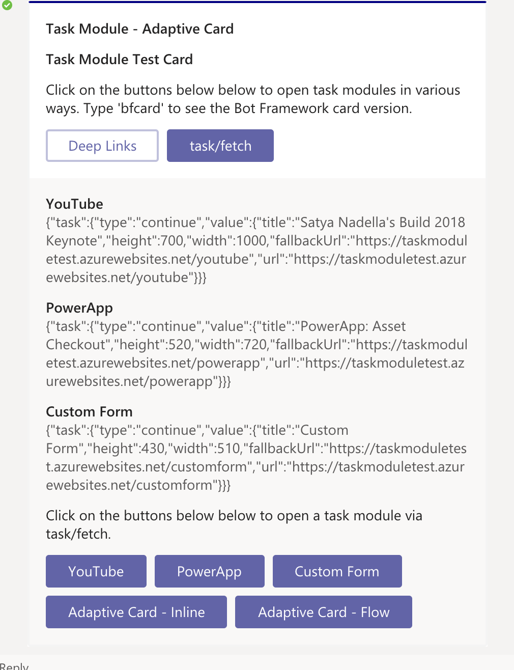Image resolution: width=514 pixels, height=670 pixels.
Task: Click the Adaptive Card - Flow button
Action: 323,612
